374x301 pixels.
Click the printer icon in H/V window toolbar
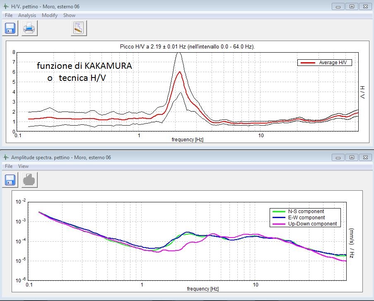click(x=29, y=28)
